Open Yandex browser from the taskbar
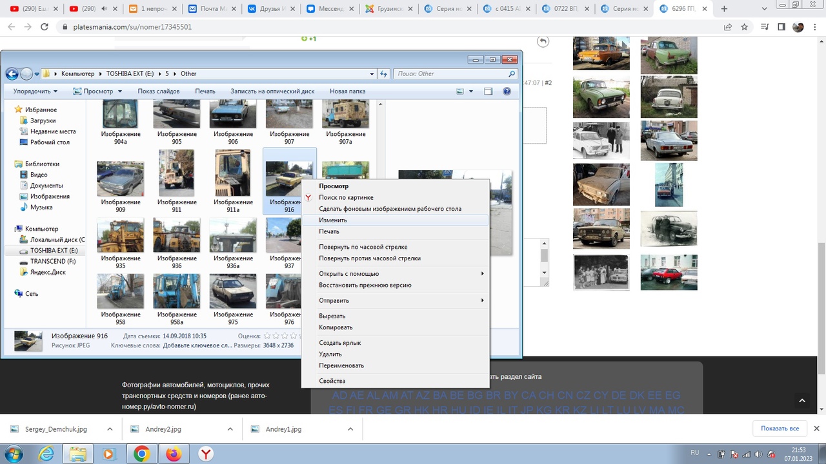826x464 pixels. point(205,454)
